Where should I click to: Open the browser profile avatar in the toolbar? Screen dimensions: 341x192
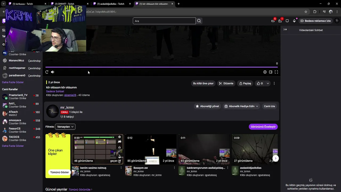coord(331,12)
